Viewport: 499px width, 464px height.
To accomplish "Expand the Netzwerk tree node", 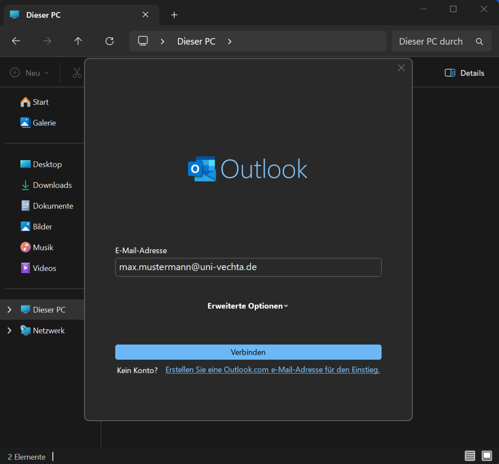I will (x=9, y=331).
